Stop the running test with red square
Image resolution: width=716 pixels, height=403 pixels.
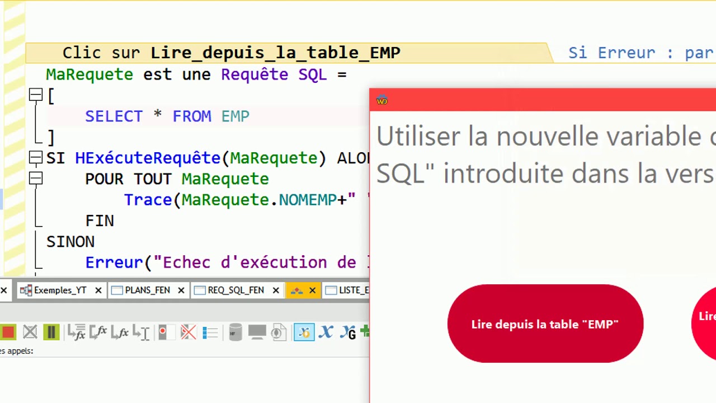pos(8,332)
